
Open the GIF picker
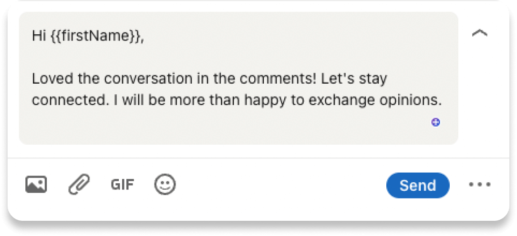(123, 185)
